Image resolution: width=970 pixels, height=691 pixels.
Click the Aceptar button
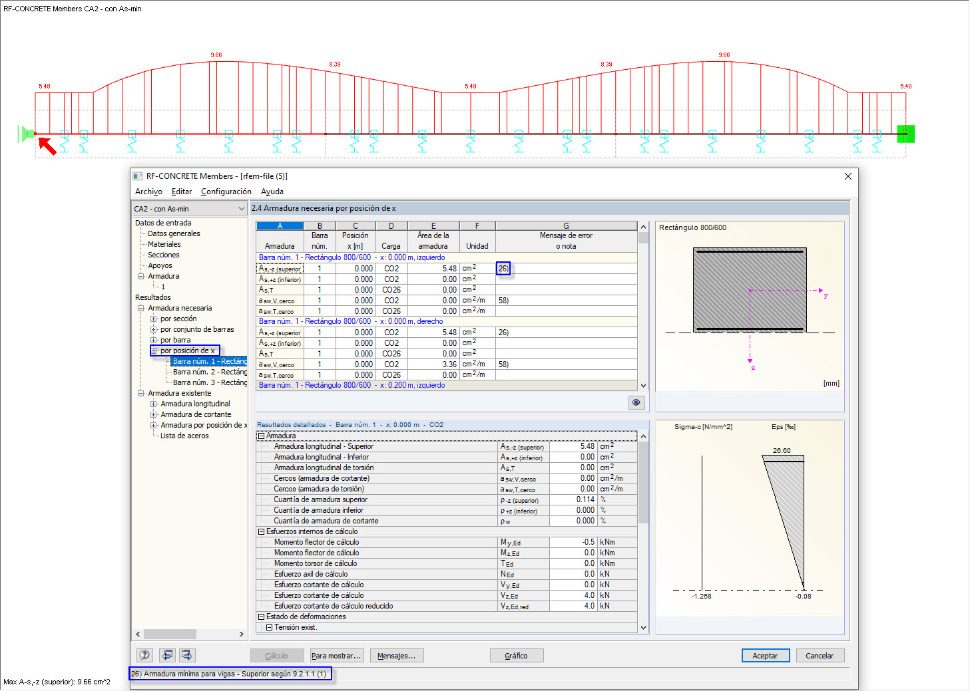(765, 656)
